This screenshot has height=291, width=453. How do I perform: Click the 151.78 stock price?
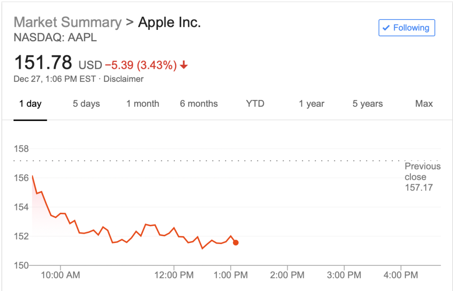(43, 62)
